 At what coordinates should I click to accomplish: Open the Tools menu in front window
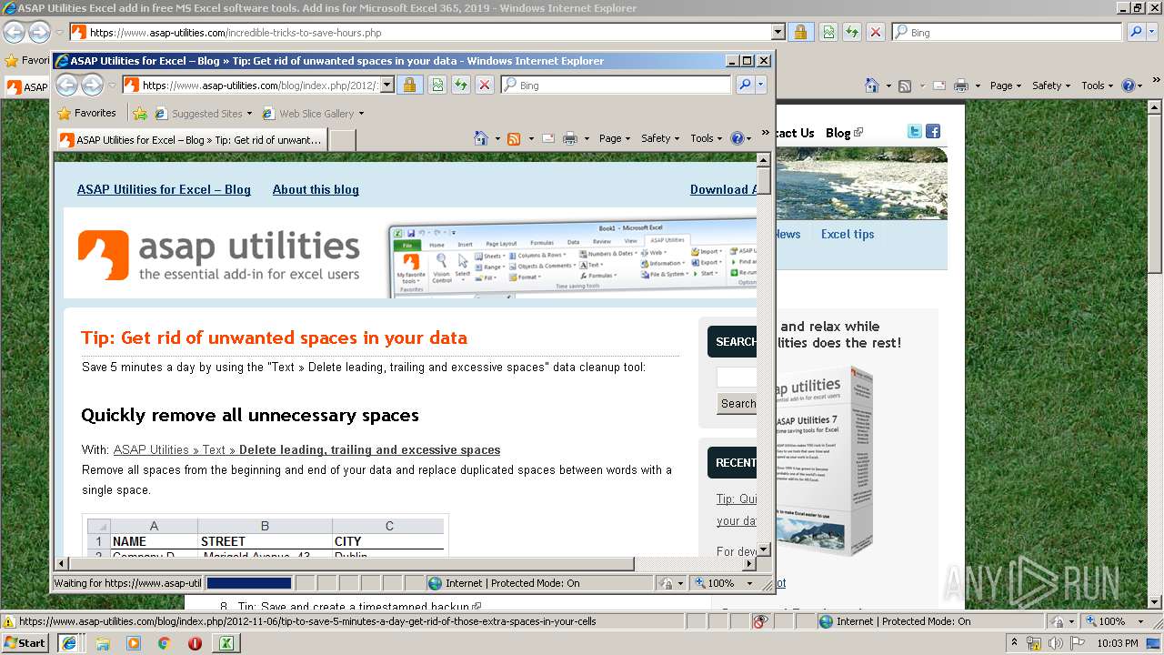point(706,138)
